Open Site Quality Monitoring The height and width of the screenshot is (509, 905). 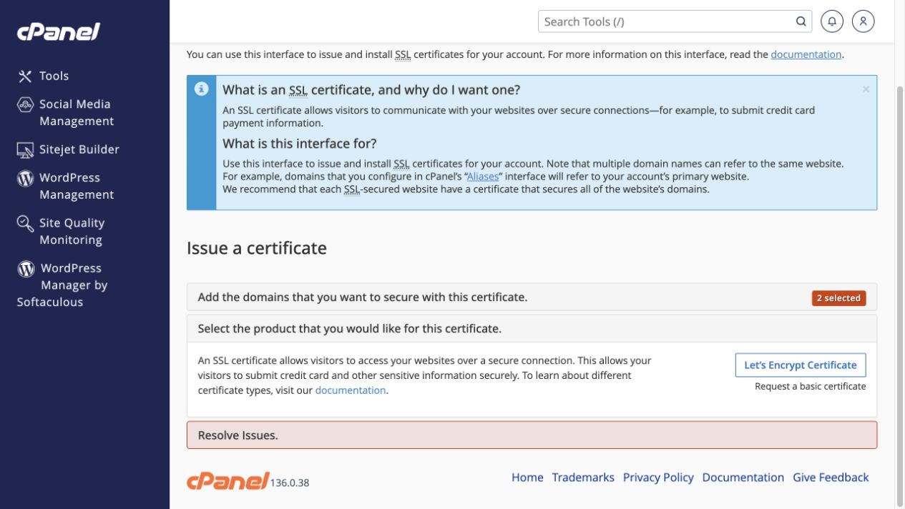[x=72, y=232]
